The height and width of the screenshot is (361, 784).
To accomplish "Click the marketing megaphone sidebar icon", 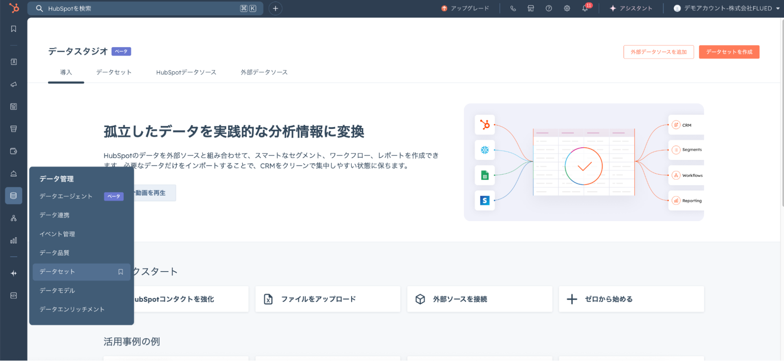I will (14, 84).
